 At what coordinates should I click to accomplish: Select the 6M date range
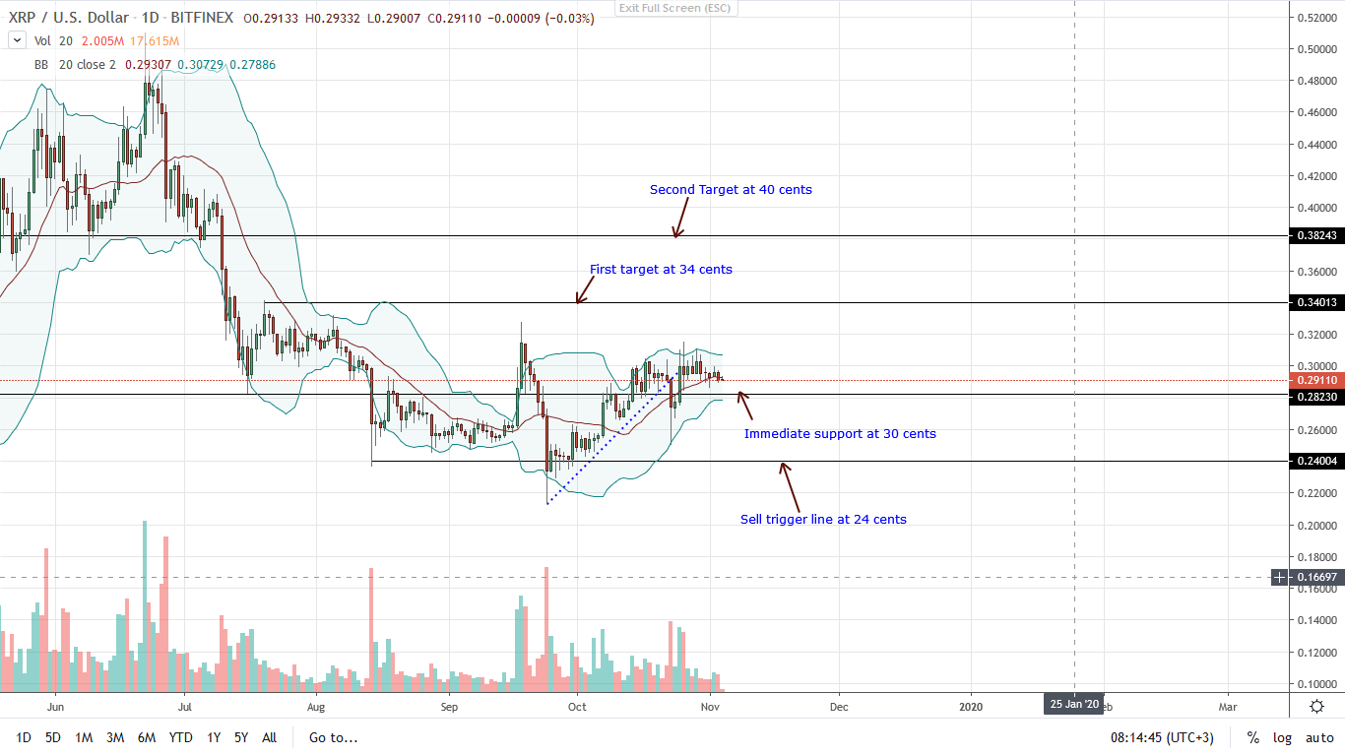[x=147, y=737]
